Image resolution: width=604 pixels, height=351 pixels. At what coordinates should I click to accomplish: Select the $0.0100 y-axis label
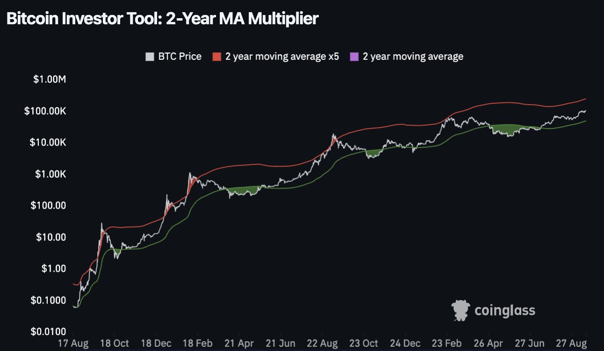[x=48, y=332]
